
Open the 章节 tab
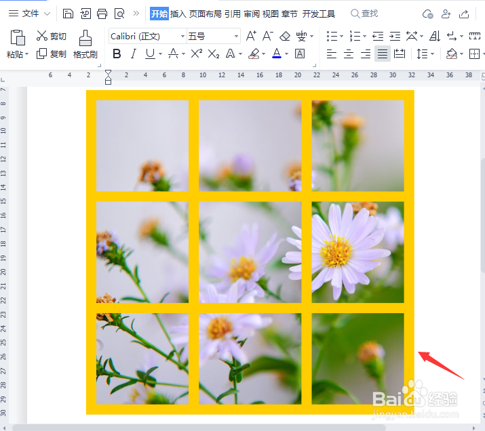(x=290, y=14)
